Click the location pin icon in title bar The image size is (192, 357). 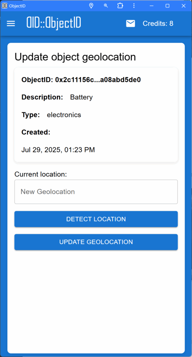(x=91, y=6)
